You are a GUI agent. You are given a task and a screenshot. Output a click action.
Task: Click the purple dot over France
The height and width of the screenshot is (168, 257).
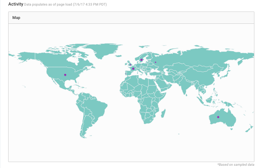coord(133,69)
